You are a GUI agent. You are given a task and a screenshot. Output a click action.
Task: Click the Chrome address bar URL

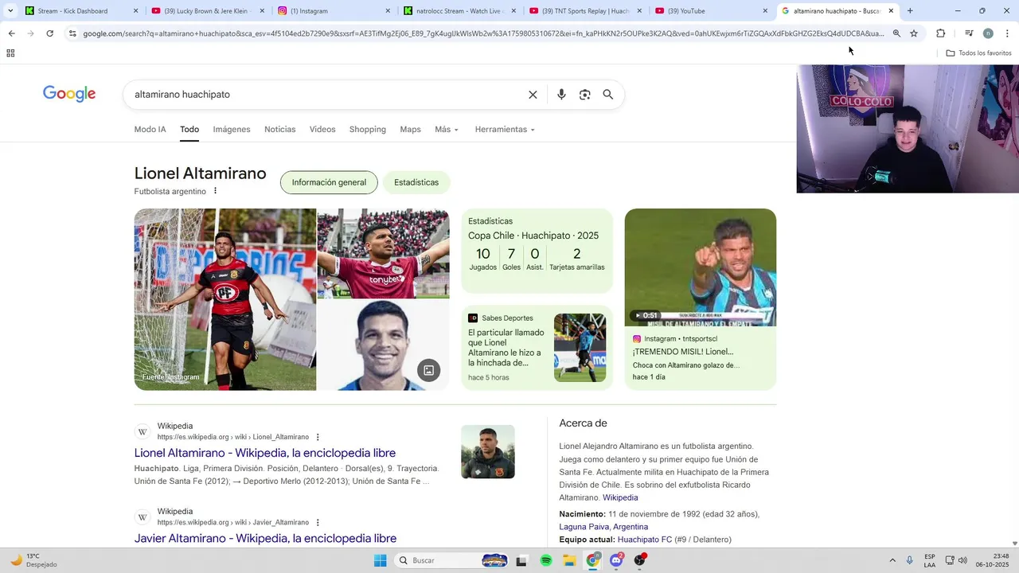(x=483, y=33)
